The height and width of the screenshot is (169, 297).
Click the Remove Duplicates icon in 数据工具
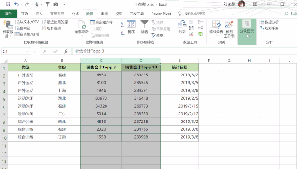(x=191, y=28)
